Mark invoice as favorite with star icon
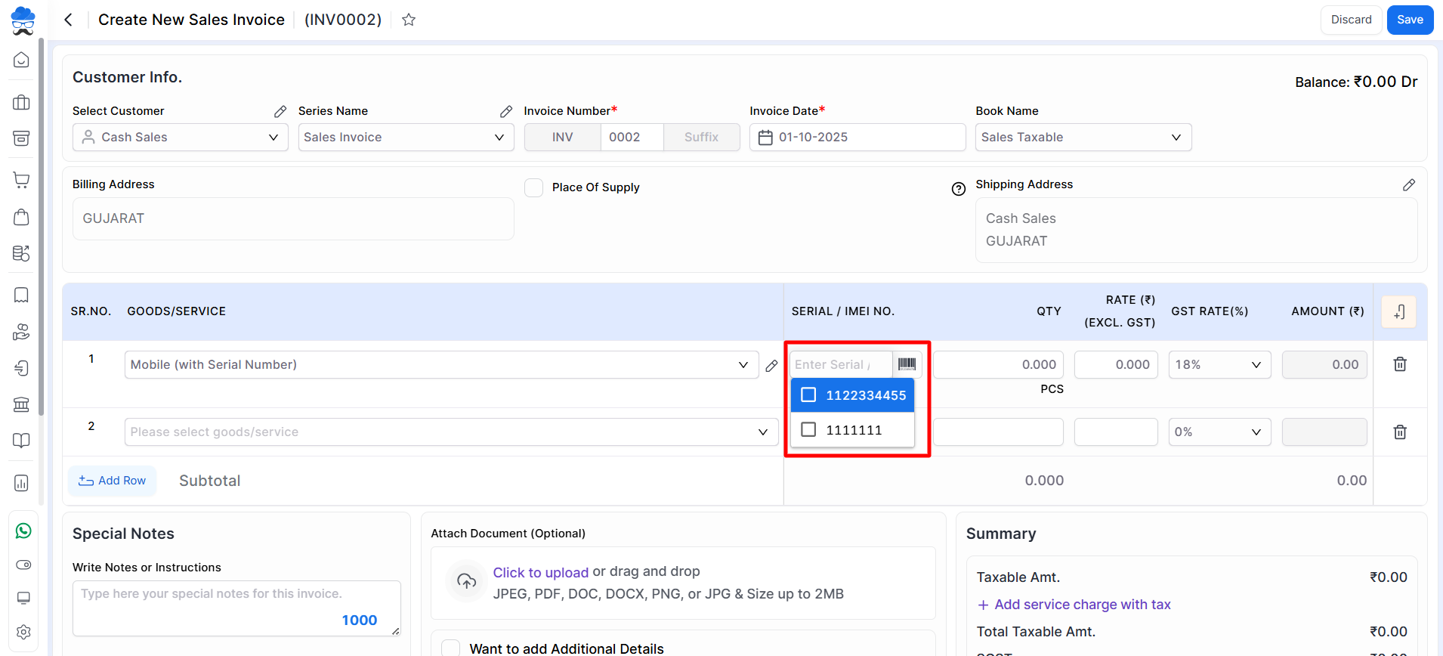 (x=409, y=20)
